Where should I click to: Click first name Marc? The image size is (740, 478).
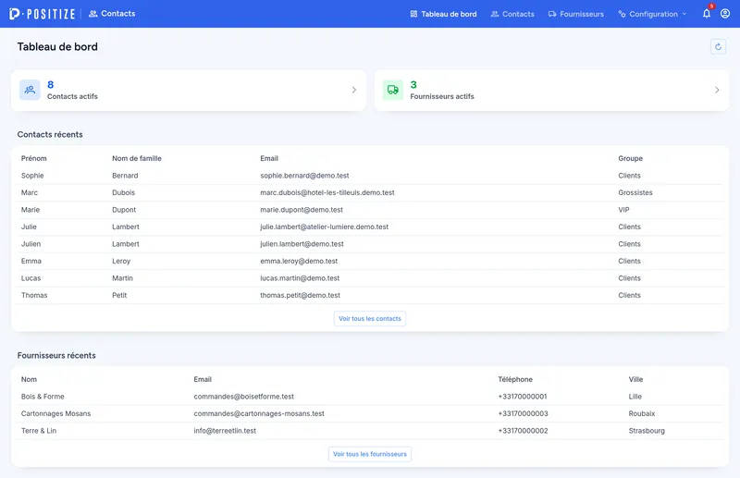30,192
